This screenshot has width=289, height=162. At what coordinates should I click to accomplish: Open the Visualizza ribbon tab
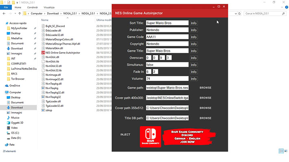[49, 7]
